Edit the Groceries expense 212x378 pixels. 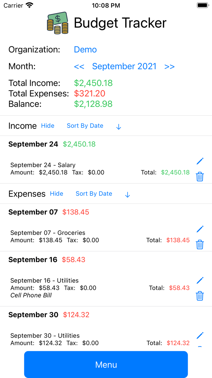pyautogui.click(x=200, y=229)
